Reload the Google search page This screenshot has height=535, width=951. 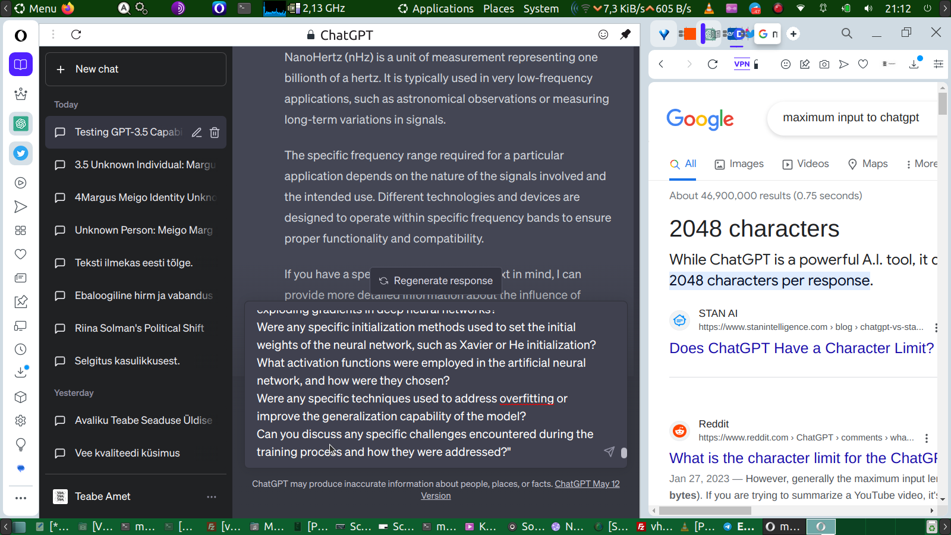coord(713,64)
